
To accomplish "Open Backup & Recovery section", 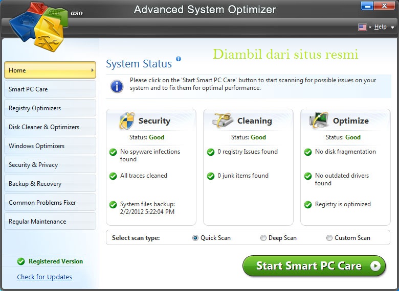I will (50, 184).
